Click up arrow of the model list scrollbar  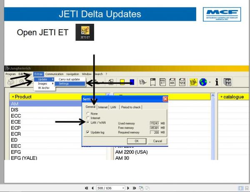click(213, 95)
